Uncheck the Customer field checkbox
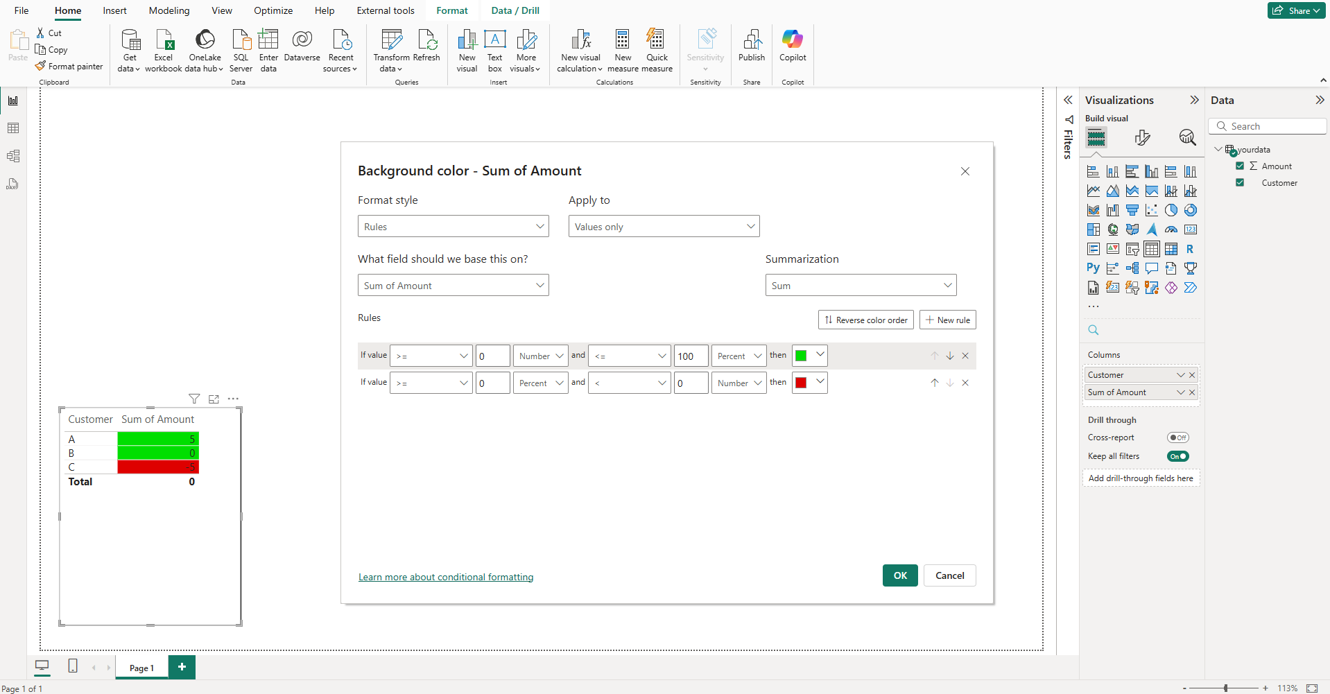The height and width of the screenshot is (694, 1330). [x=1240, y=182]
